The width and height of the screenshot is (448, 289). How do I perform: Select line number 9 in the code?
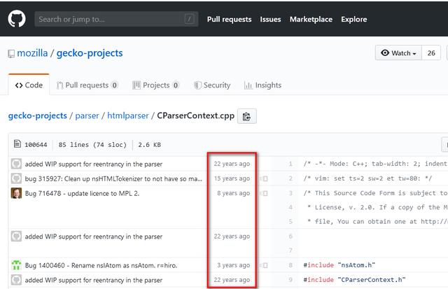pyautogui.click(x=290, y=280)
